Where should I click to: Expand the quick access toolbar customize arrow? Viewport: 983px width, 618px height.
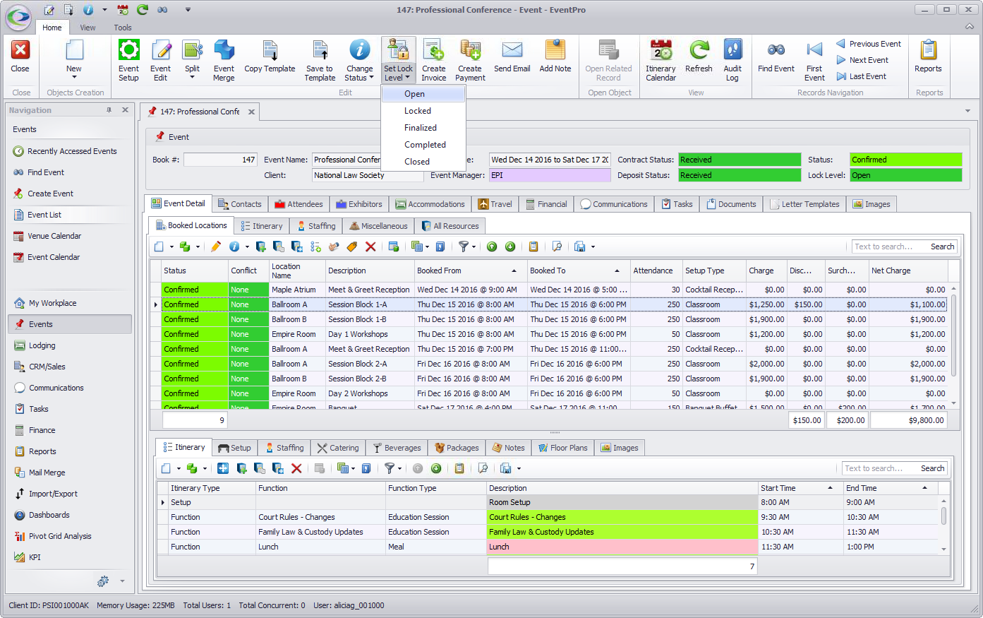click(x=188, y=10)
